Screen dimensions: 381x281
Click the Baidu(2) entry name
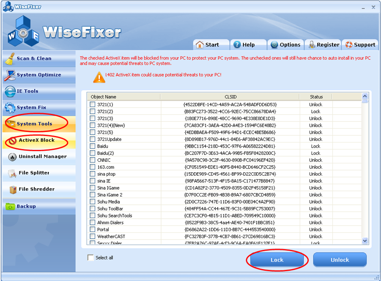point(105,153)
